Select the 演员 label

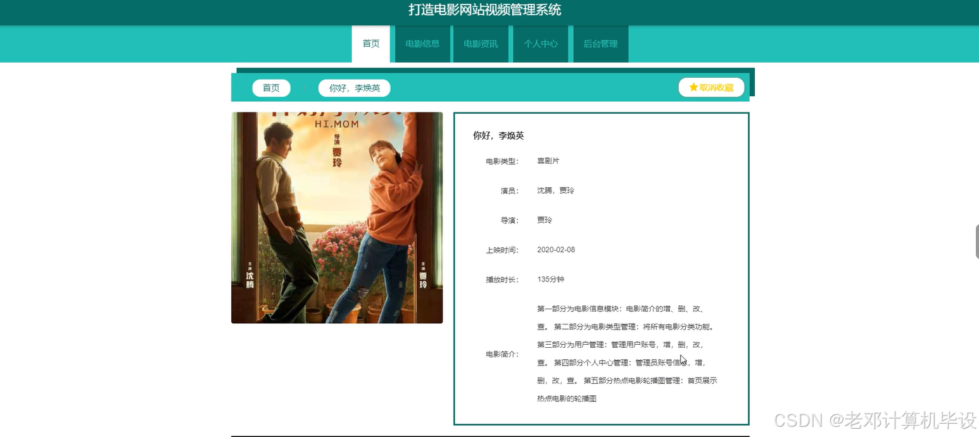[x=510, y=191]
